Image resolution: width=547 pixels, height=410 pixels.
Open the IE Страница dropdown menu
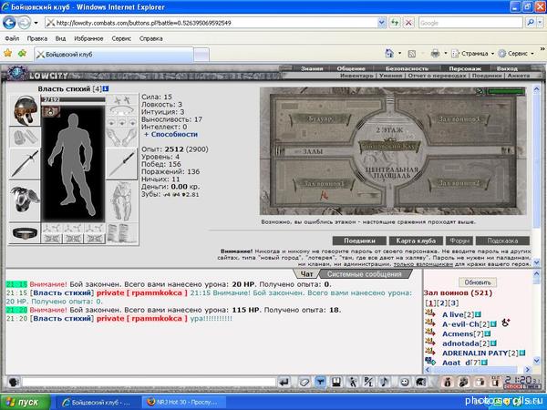click(473, 54)
